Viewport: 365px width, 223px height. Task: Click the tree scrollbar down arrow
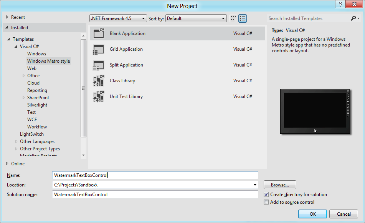pyautogui.click(x=83, y=155)
